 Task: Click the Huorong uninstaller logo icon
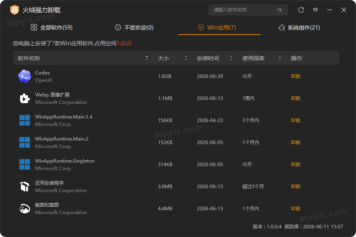coord(15,10)
